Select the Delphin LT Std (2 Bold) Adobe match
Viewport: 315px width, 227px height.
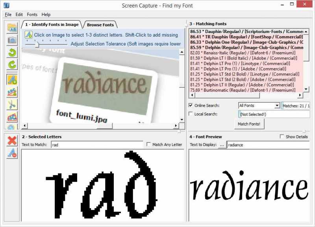(246, 80)
